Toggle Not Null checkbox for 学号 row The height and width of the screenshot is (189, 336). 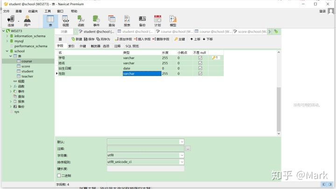point(200,58)
